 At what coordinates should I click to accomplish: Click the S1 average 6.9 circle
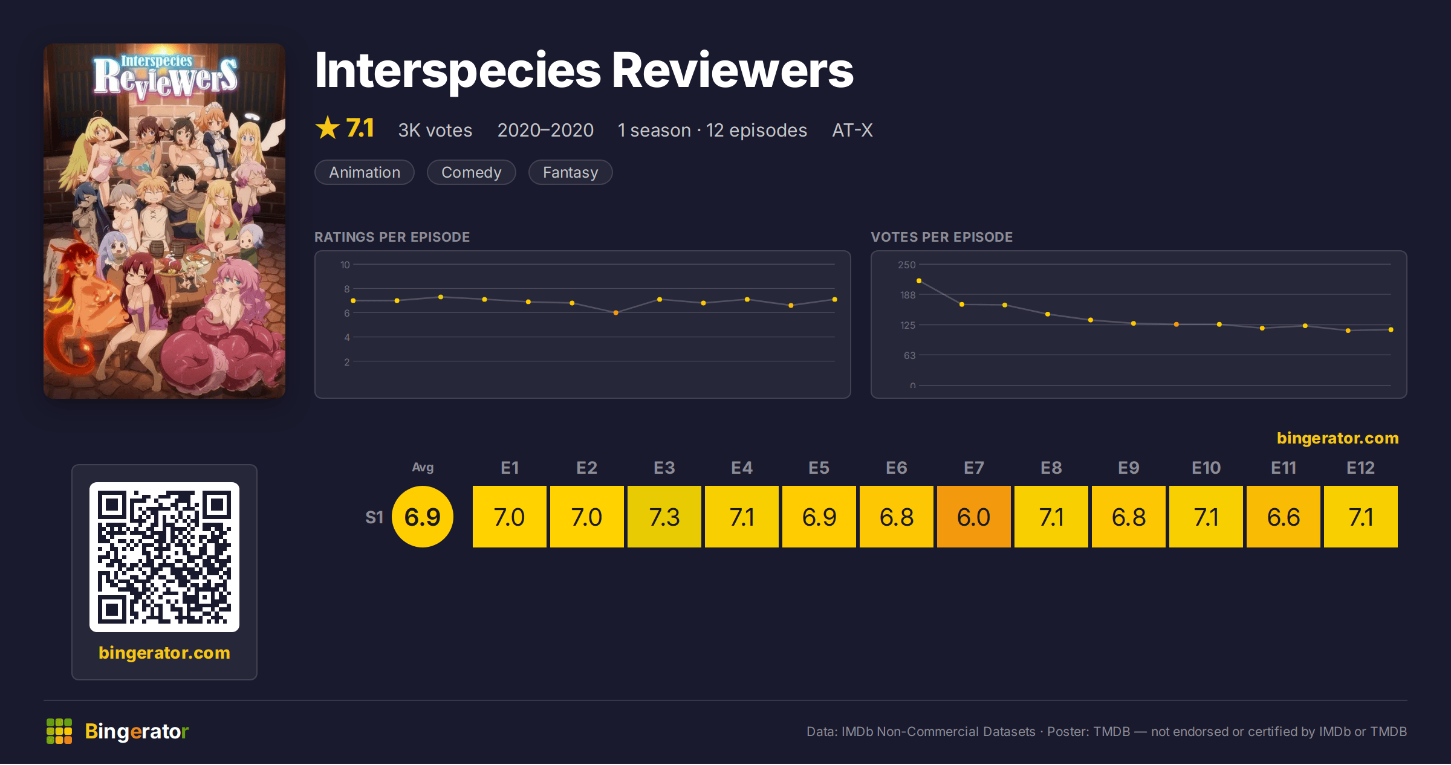pyautogui.click(x=423, y=517)
